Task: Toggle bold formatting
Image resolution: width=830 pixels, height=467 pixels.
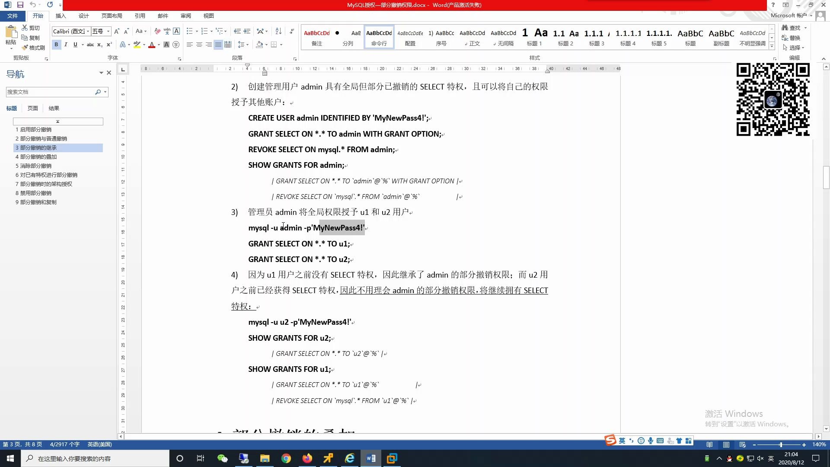Action: [x=56, y=45]
